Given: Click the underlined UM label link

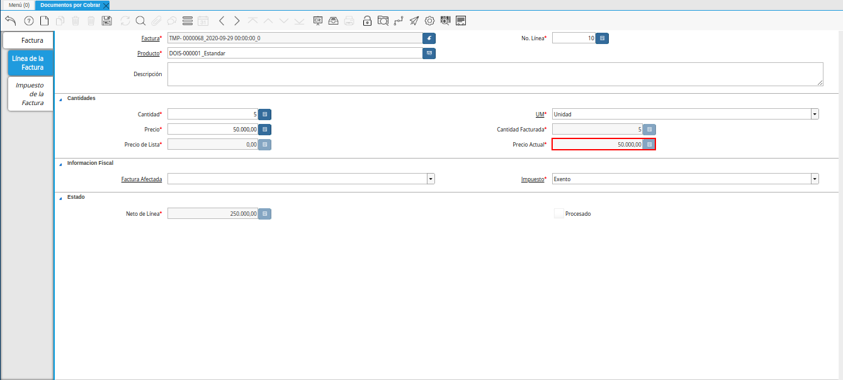Looking at the screenshot, I should 540,115.
